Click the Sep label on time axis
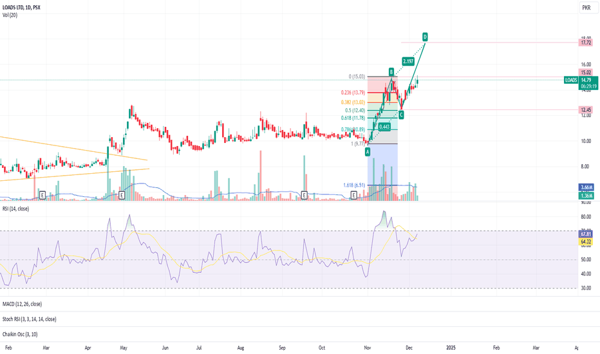Image resolution: width=600 pixels, height=354 pixels. tap(282, 348)
